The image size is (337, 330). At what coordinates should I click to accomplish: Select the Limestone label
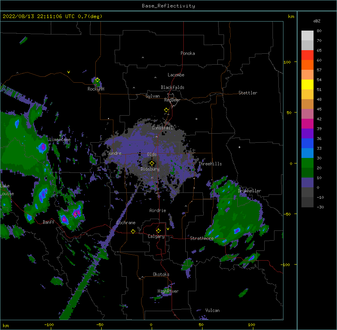(x=60, y=140)
